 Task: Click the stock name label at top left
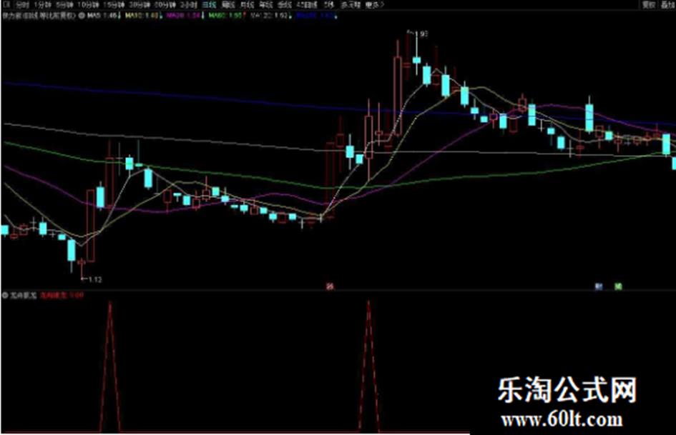pos(39,16)
